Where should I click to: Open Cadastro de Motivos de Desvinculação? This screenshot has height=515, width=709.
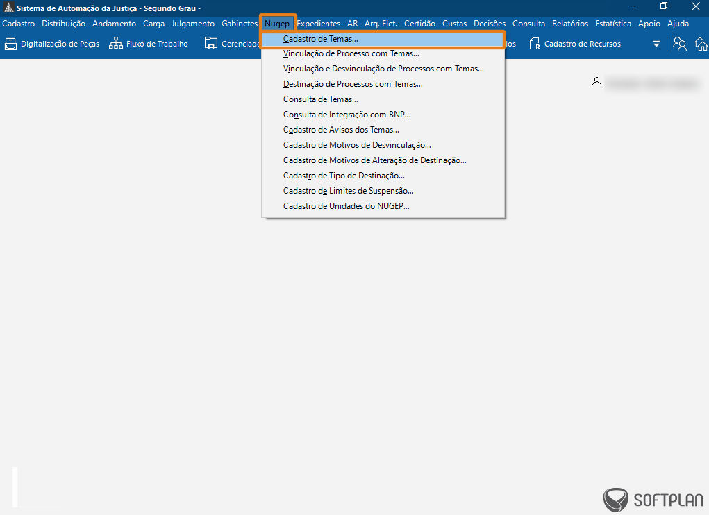coord(383,146)
